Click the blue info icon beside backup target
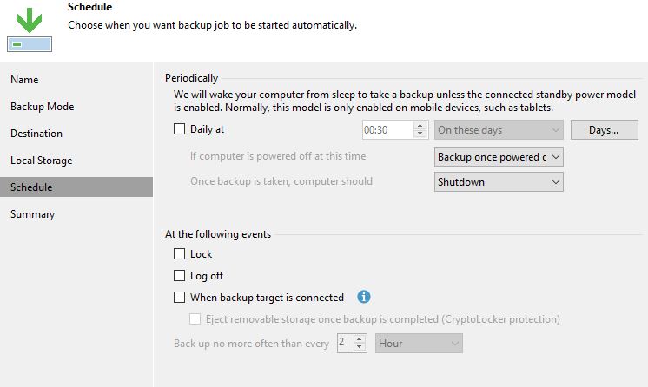The image size is (648, 387). click(364, 297)
